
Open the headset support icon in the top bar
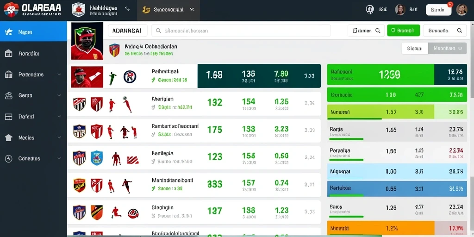point(369,10)
